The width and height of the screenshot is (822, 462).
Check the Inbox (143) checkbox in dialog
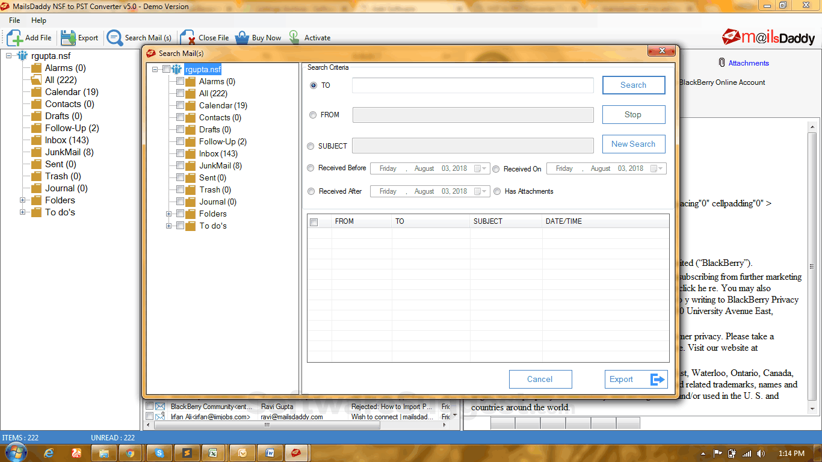click(180, 153)
